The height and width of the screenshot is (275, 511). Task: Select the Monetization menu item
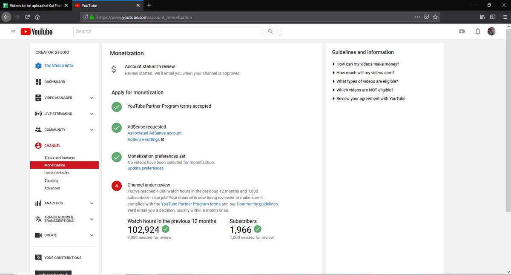64,165
